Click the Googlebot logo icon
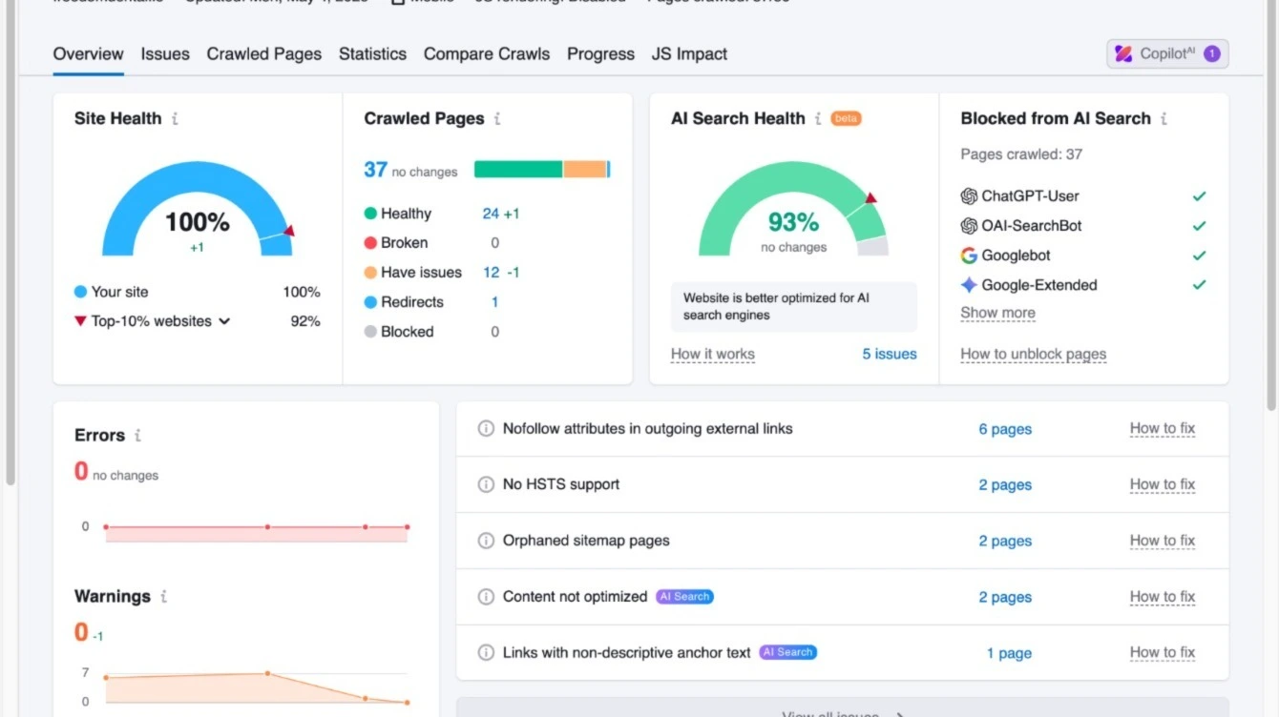 coord(969,256)
